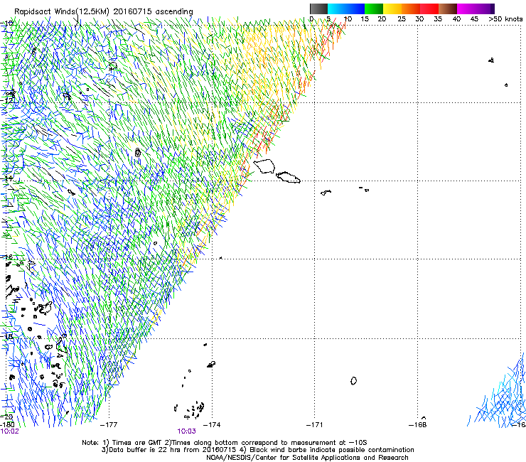Click the magenta 40-45 knots legend swatch
Screen dimensions: 526x462
pos(466,9)
